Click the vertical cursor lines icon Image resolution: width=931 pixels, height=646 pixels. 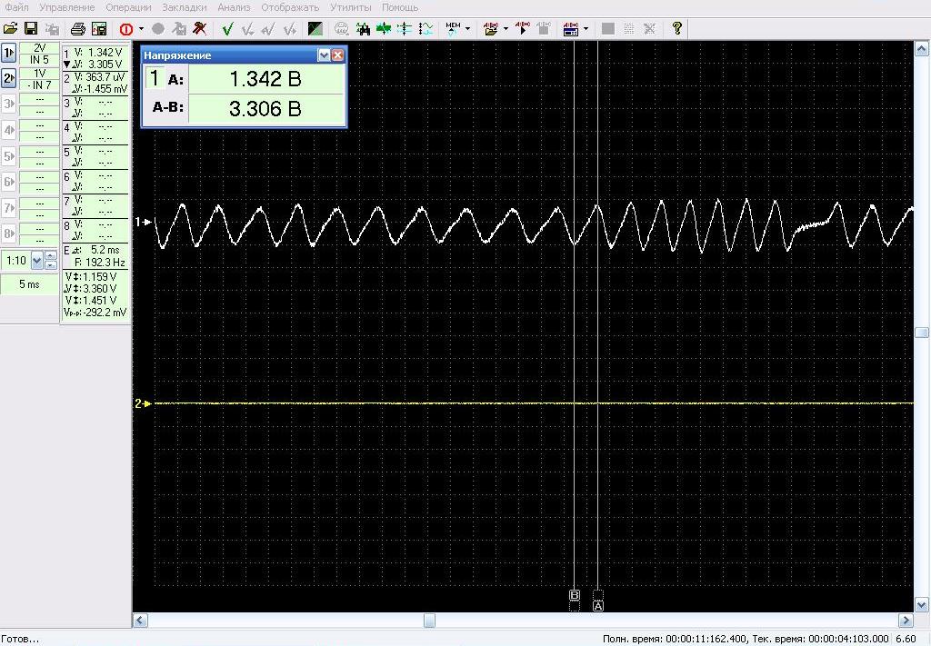(405, 28)
